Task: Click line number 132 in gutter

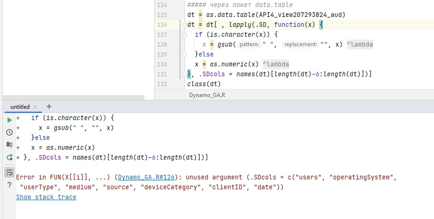Action: point(162,84)
